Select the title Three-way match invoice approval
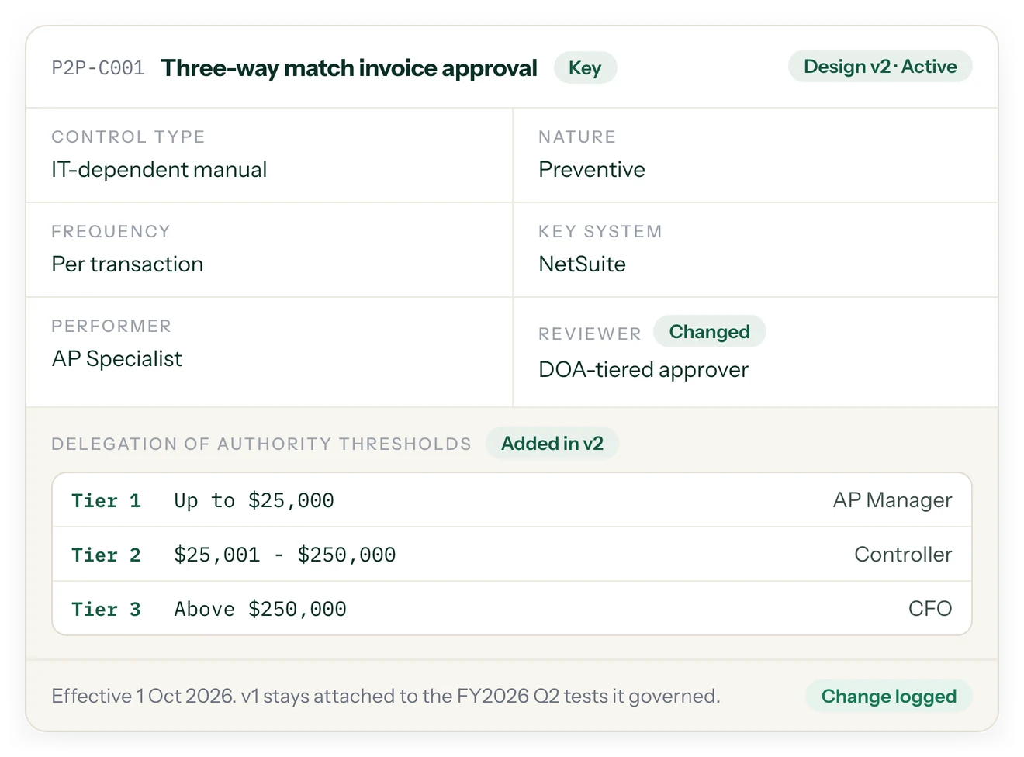The image size is (1024, 757). tap(349, 68)
